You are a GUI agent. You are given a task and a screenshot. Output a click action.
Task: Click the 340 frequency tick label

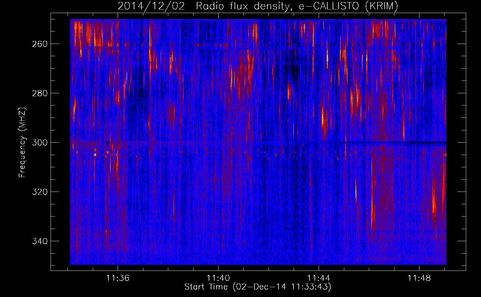[x=40, y=241]
